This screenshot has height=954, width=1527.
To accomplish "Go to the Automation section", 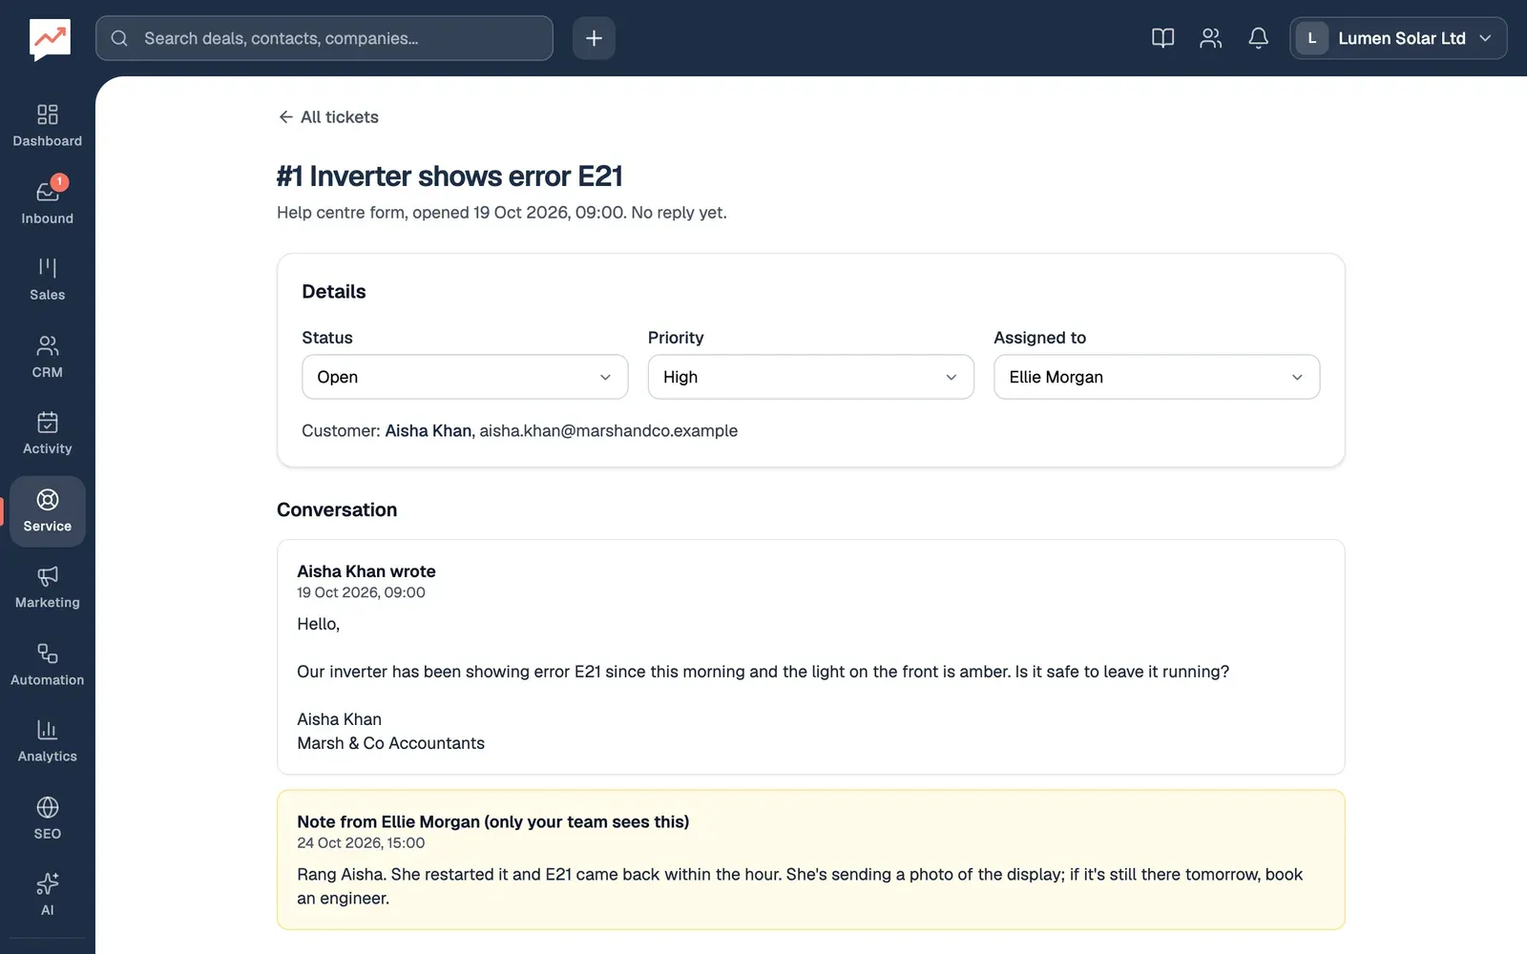I will 48,665.
